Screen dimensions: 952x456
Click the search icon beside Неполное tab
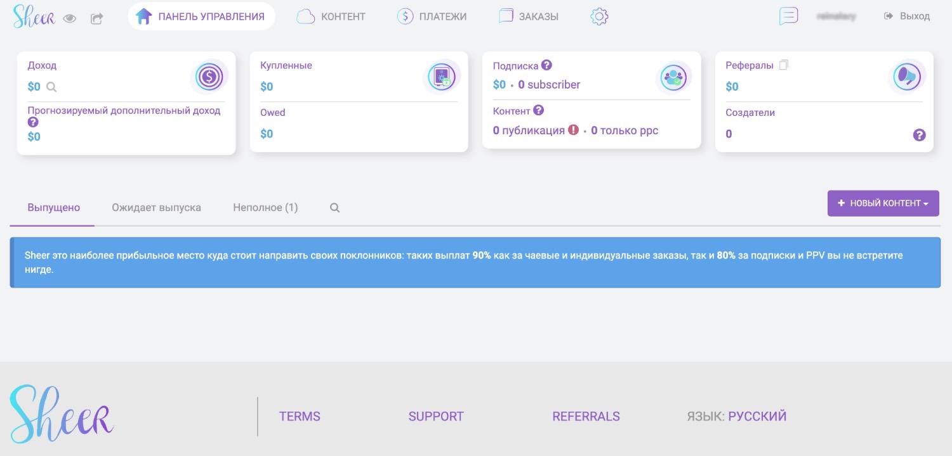[334, 207]
